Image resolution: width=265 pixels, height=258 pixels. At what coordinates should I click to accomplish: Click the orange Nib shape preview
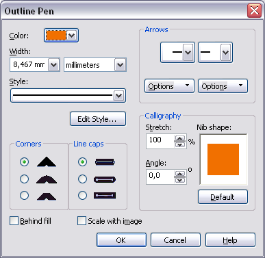pyautogui.click(x=223, y=159)
